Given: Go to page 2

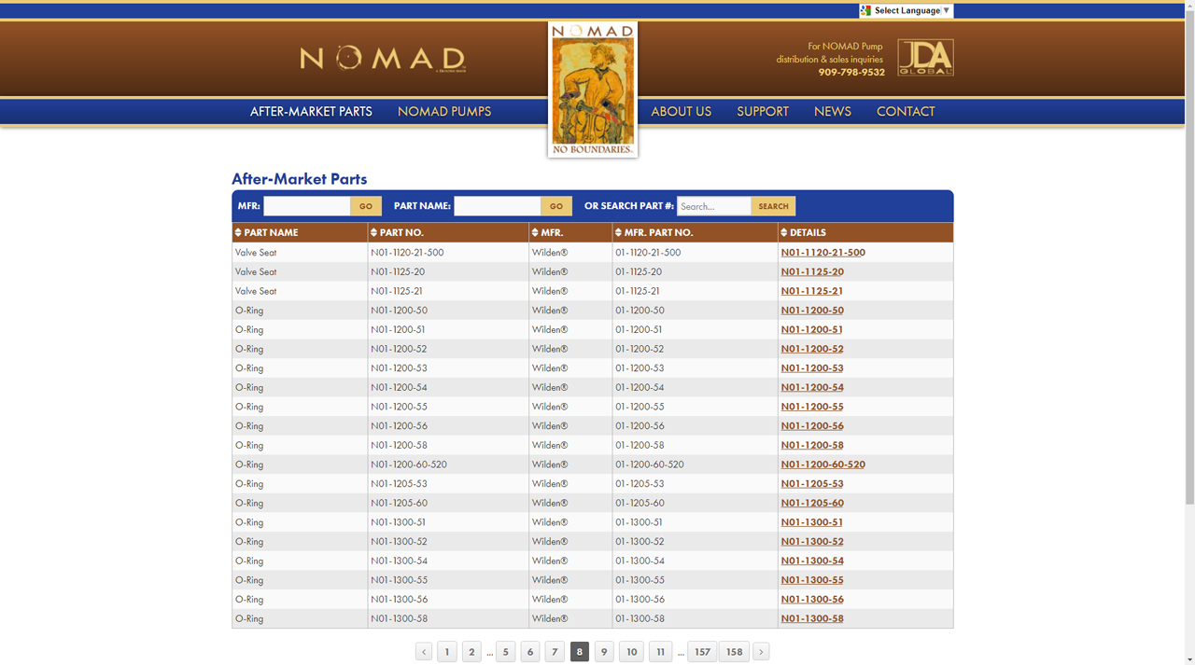Looking at the screenshot, I should (471, 652).
